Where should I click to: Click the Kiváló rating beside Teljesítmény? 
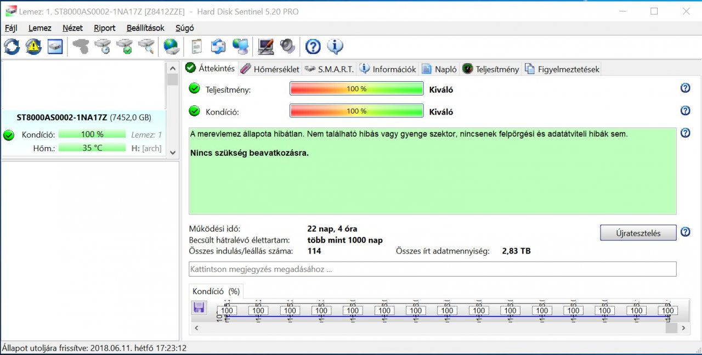[x=441, y=89]
